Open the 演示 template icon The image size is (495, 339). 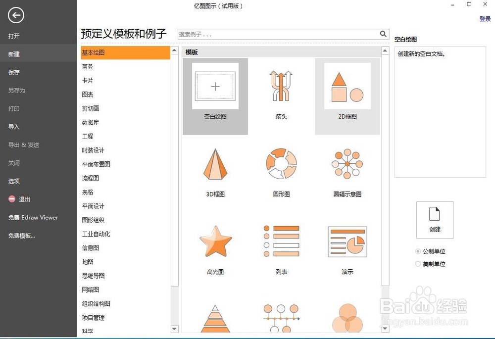click(347, 241)
